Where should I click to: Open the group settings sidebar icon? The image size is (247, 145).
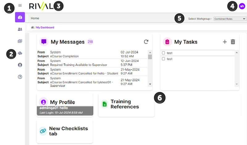coord(20,53)
